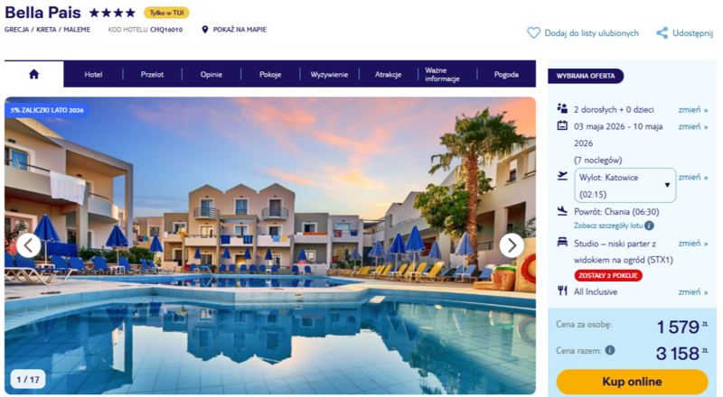Click the Udostępnij share icon
Viewport: 723px width, 397px height.
(662, 32)
